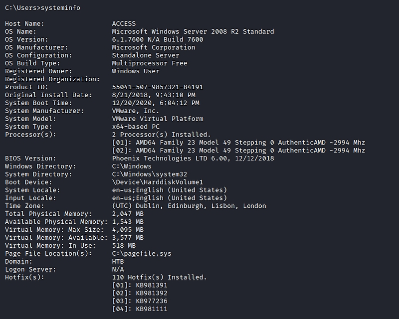Click the VMware Virtual Platform model text
The width and height of the screenshot is (399, 319).
(x=157, y=119)
